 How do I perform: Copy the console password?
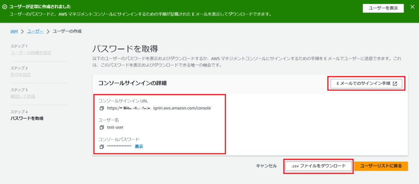[102, 146]
